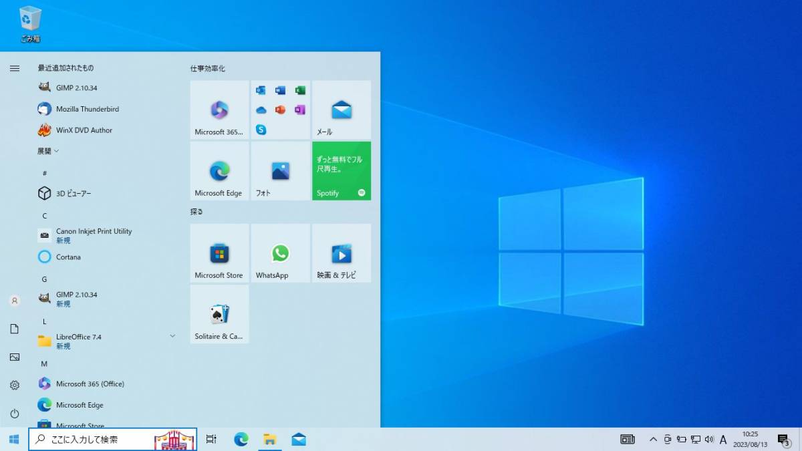Open the Solitaire & Casual Games tile
Screen dimensions: 802x451
point(219,314)
